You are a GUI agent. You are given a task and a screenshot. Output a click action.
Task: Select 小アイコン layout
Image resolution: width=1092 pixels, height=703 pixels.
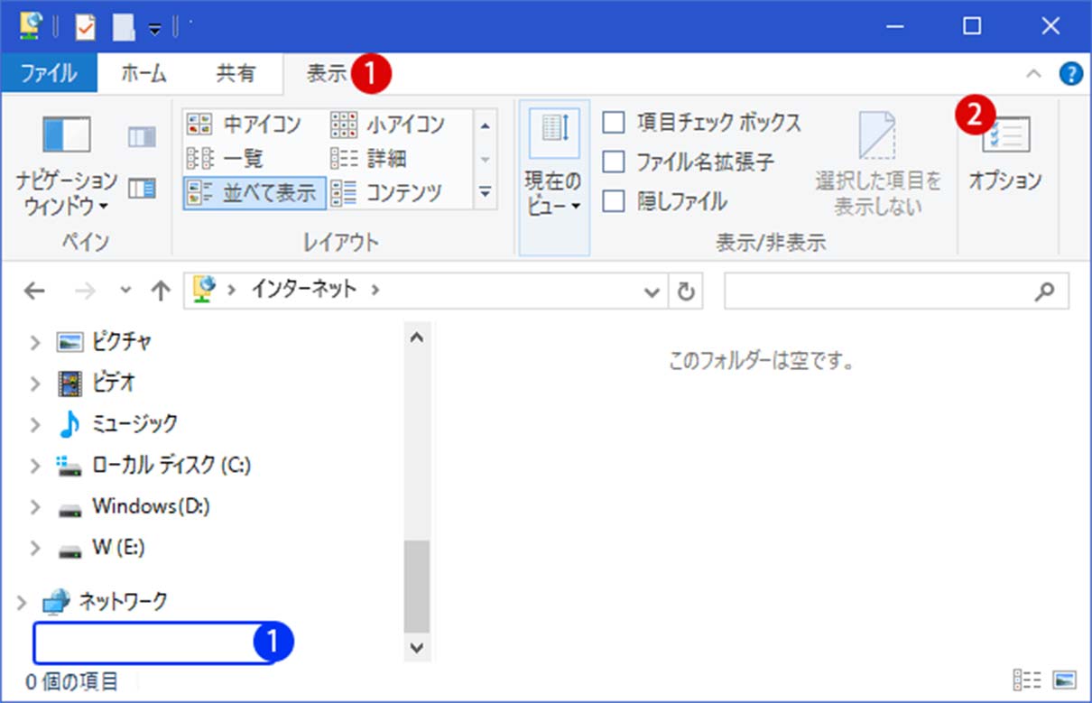click(389, 124)
